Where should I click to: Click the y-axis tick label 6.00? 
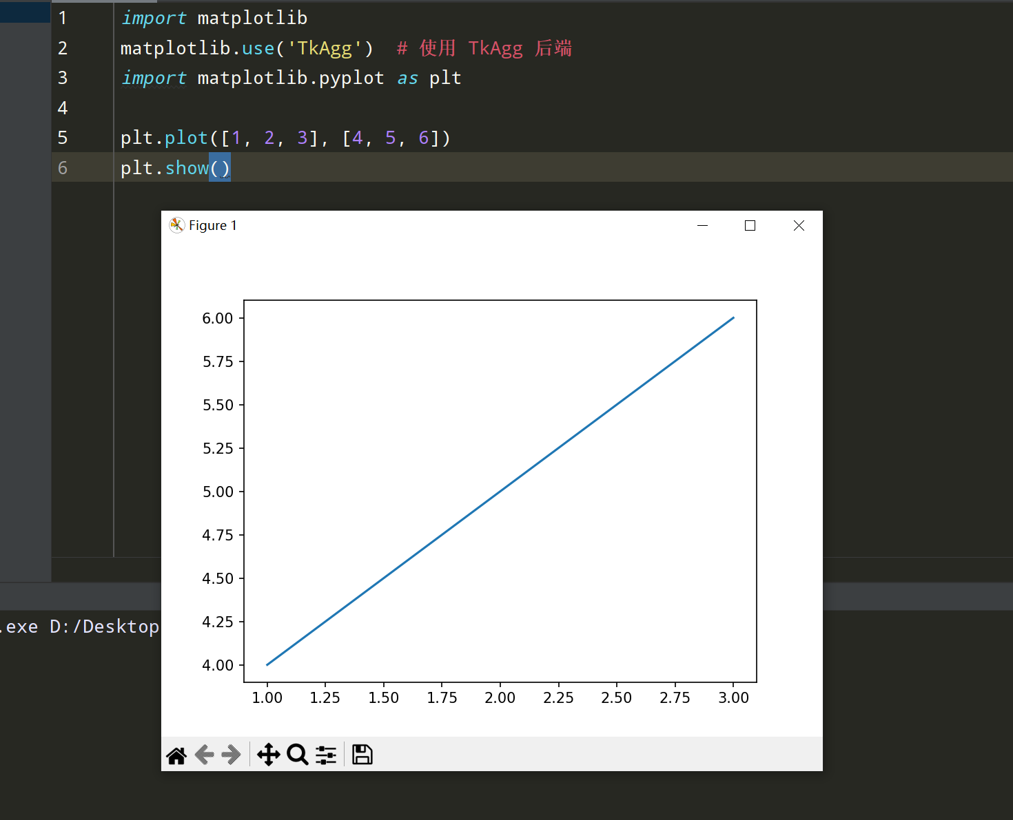pos(218,318)
